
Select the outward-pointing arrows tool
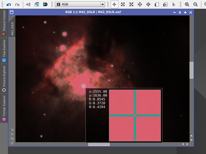pos(140,4)
